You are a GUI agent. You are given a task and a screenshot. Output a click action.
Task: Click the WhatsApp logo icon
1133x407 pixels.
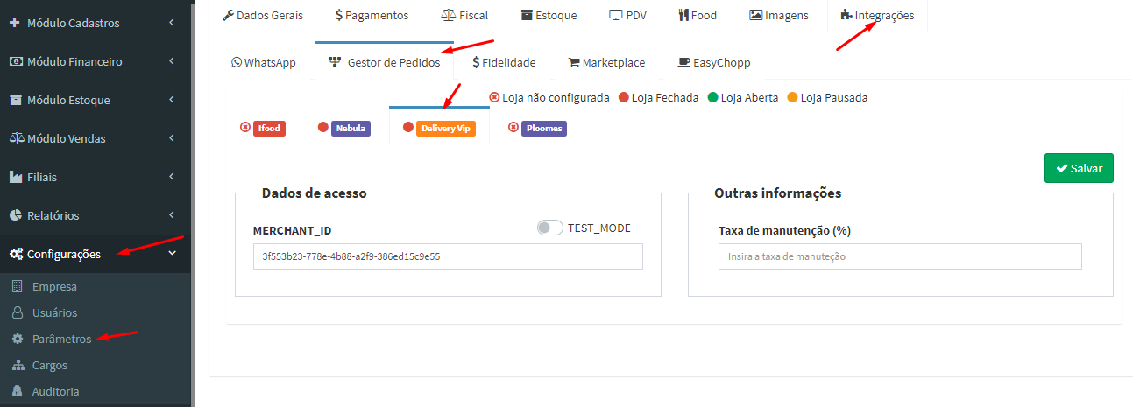(x=237, y=62)
